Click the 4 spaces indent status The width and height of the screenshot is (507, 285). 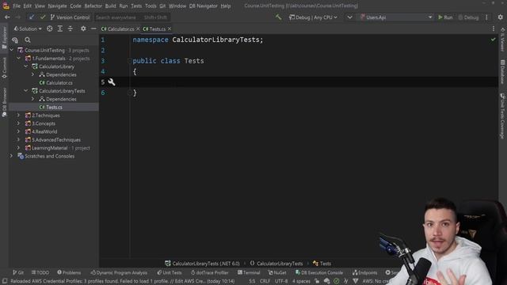301,281
